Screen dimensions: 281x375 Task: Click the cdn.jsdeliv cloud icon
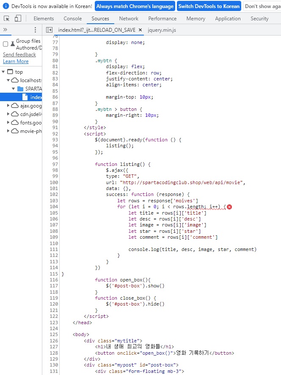(x=15, y=114)
